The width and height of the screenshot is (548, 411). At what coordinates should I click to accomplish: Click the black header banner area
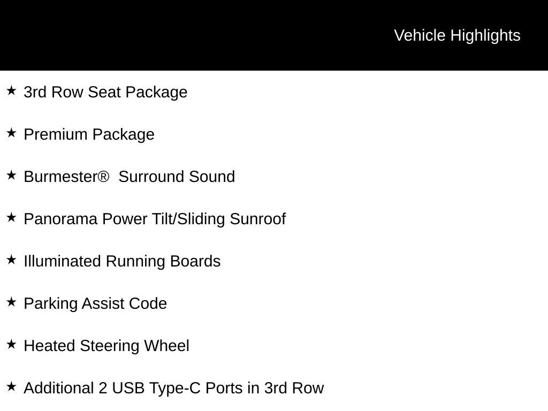point(274,35)
